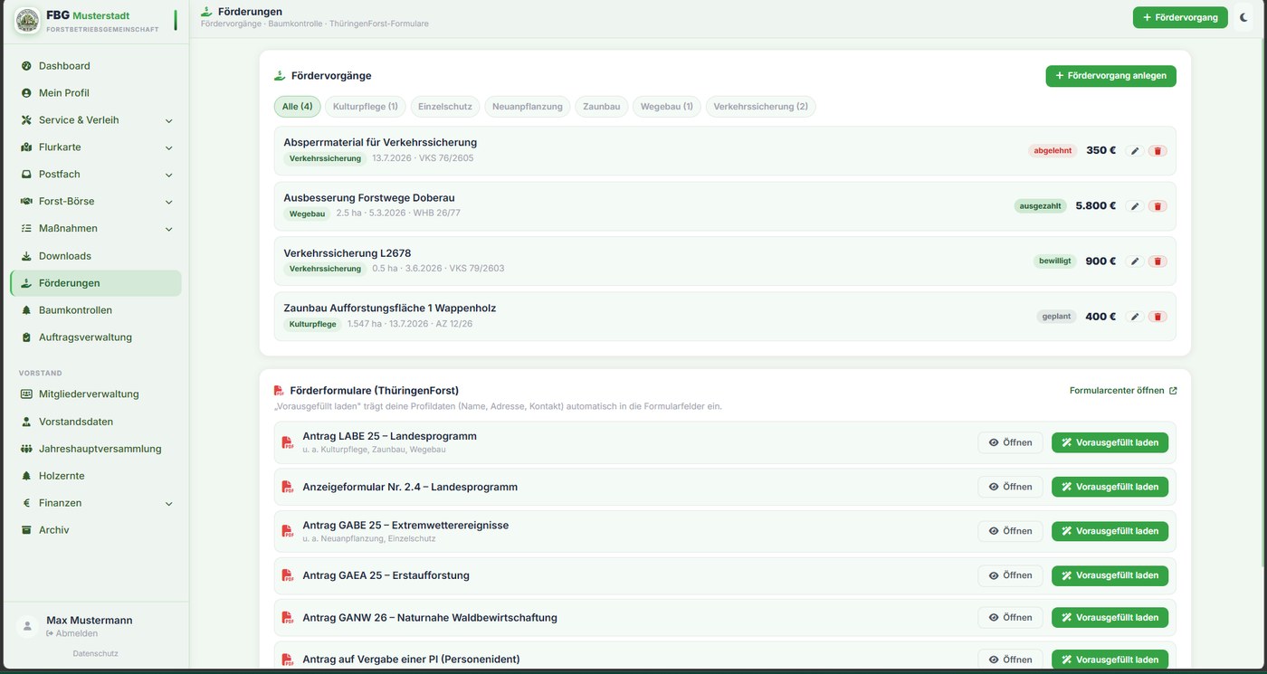Screen dimensions: 1267x674
Task: Edit the Zaunbau Aufforstungsfläche 1 Wappenholz entry
Action: [1135, 317]
